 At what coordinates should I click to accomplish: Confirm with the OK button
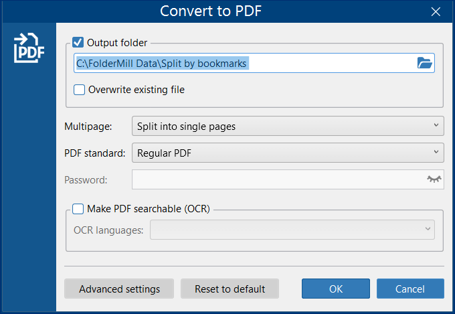(336, 289)
